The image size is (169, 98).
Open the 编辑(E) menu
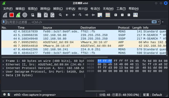point(20,9)
